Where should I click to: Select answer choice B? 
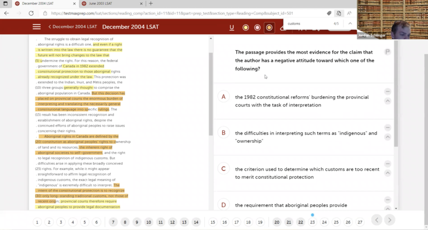(x=224, y=133)
